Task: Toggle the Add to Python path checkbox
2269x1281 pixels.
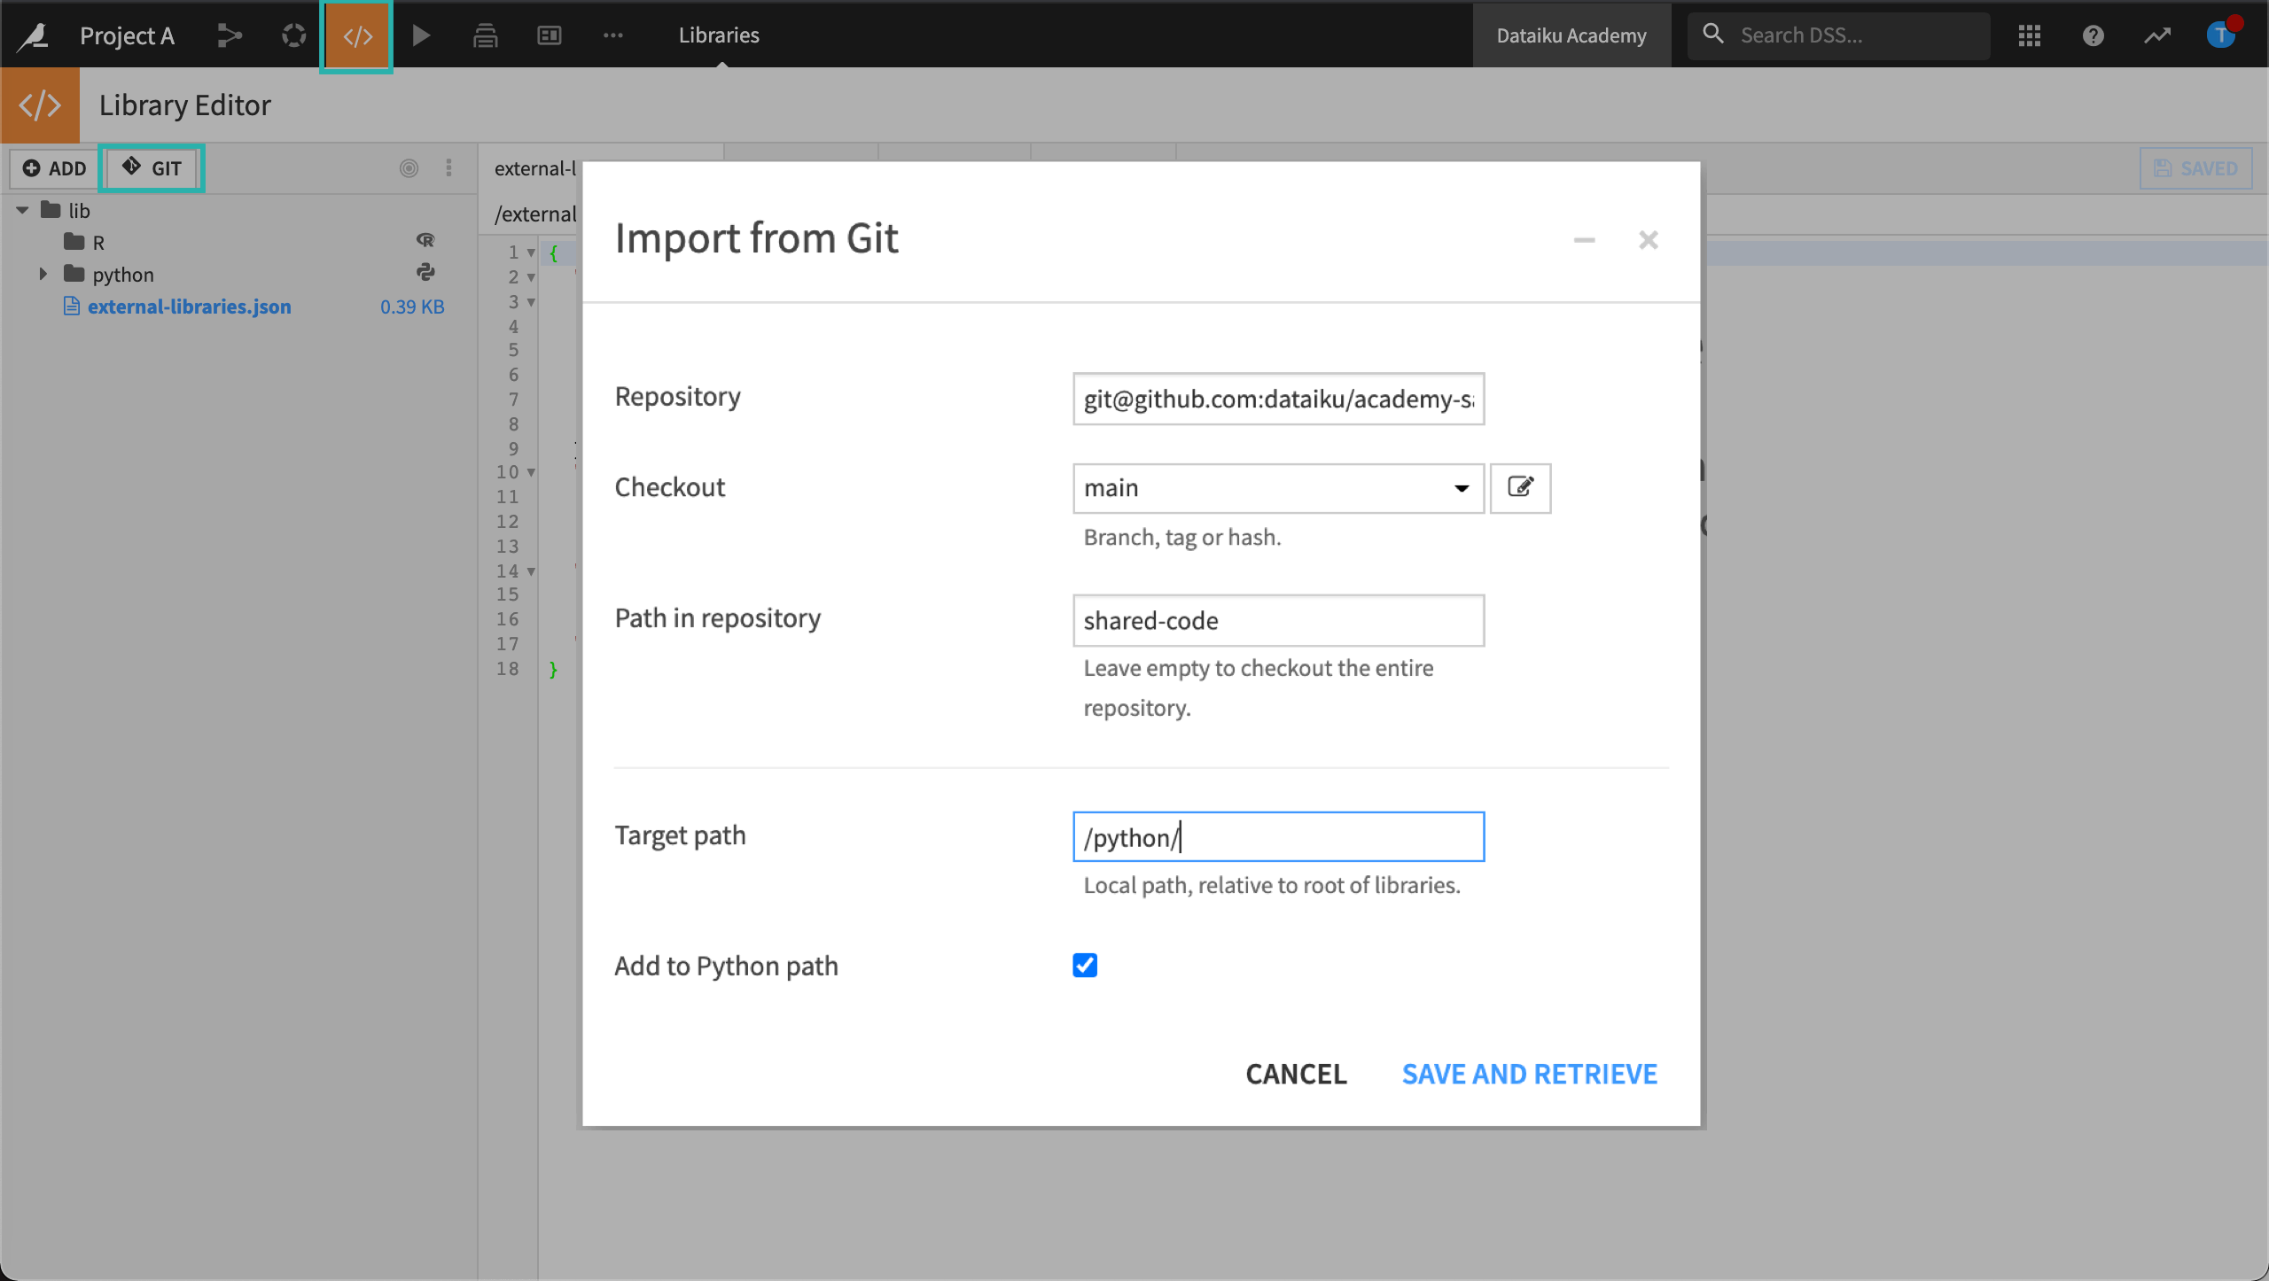Action: click(x=1086, y=965)
